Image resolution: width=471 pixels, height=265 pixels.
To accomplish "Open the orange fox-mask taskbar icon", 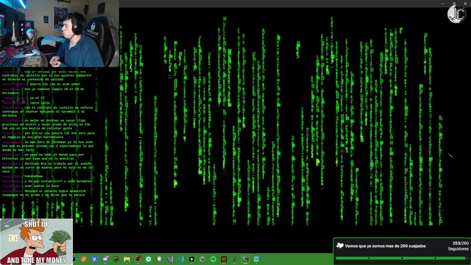I will [224, 259].
